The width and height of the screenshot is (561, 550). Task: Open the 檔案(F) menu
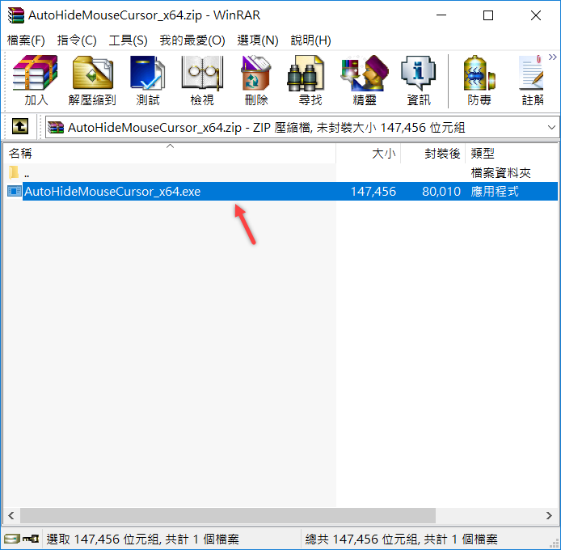(x=26, y=40)
